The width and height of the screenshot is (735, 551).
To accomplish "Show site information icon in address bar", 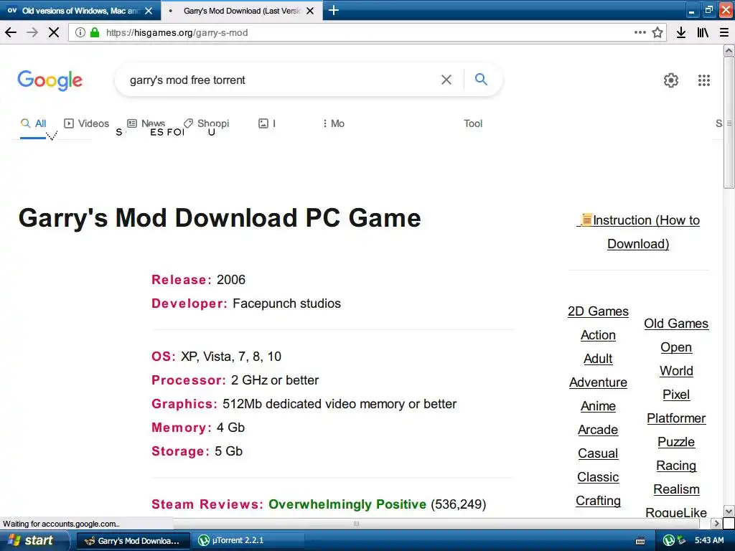I will (x=80, y=32).
